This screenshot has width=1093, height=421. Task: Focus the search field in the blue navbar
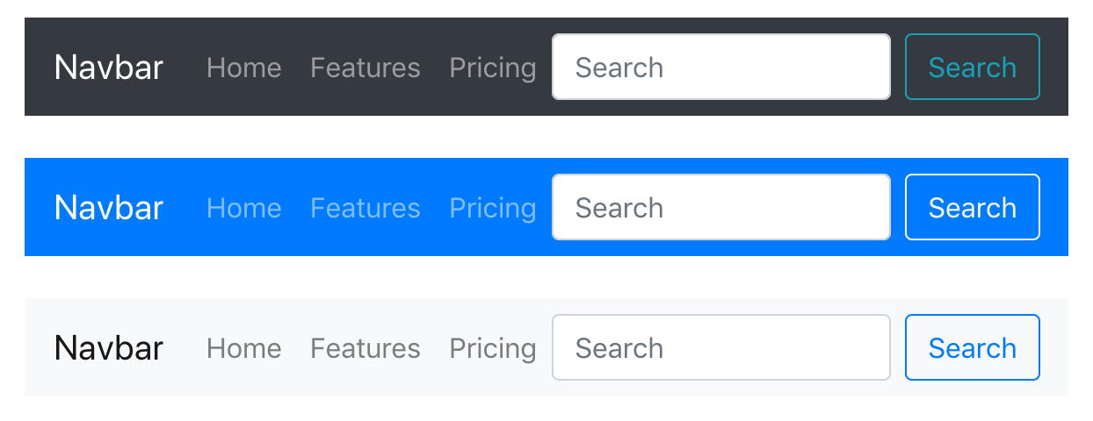point(720,207)
